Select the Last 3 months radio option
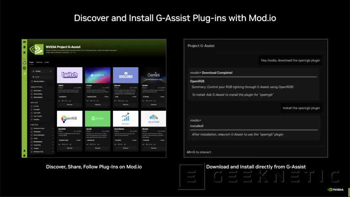 click(x=32, y=116)
